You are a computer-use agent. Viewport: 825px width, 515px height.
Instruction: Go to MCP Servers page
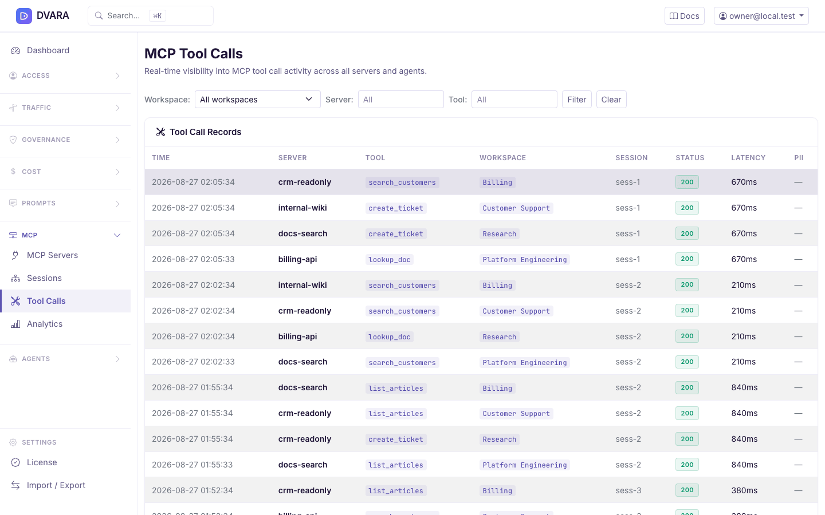[x=65, y=255]
